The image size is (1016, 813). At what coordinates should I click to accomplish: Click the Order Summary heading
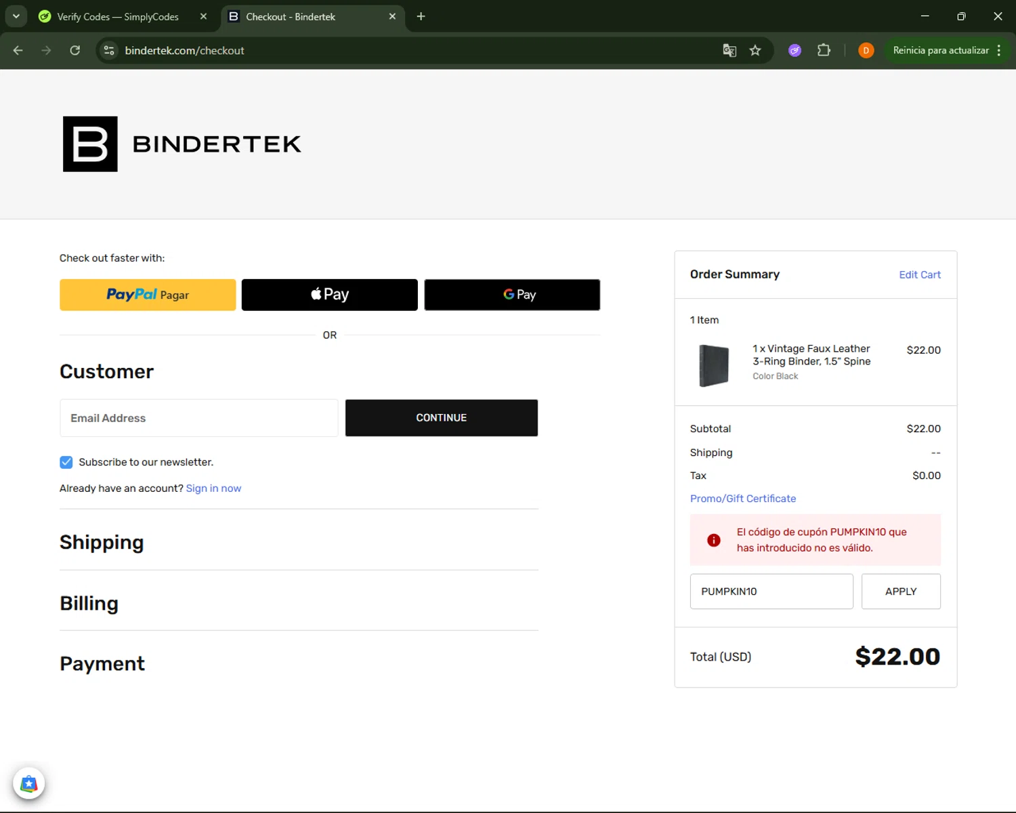(x=735, y=274)
